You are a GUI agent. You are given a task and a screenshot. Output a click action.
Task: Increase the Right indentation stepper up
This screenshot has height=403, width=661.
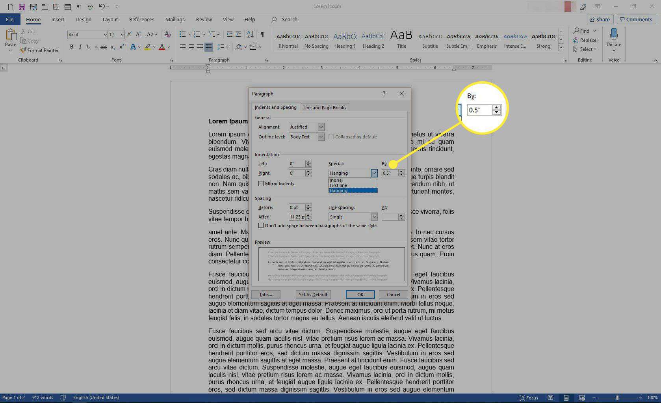point(308,171)
